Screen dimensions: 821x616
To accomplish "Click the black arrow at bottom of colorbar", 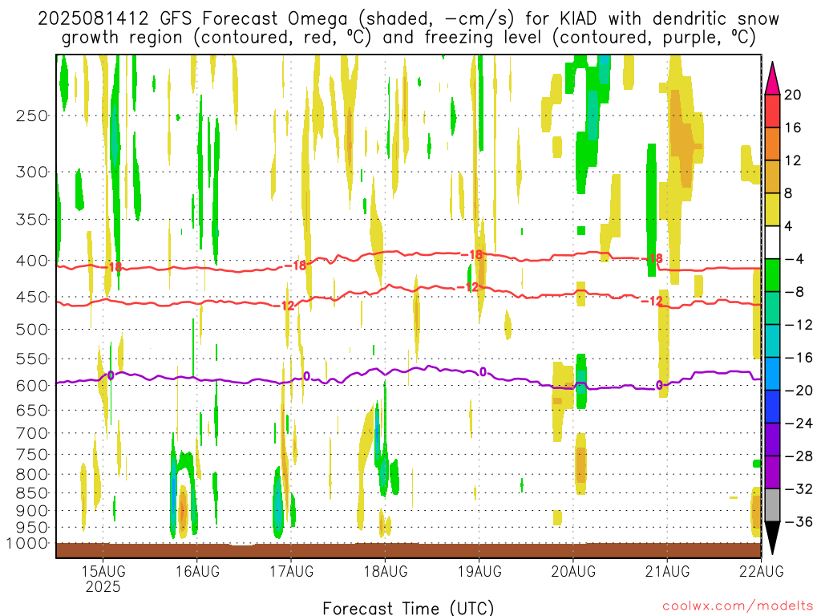I will [x=772, y=538].
